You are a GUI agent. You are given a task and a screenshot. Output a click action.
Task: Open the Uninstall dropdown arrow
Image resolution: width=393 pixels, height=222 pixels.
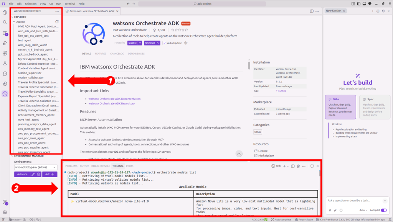click(x=159, y=43)
